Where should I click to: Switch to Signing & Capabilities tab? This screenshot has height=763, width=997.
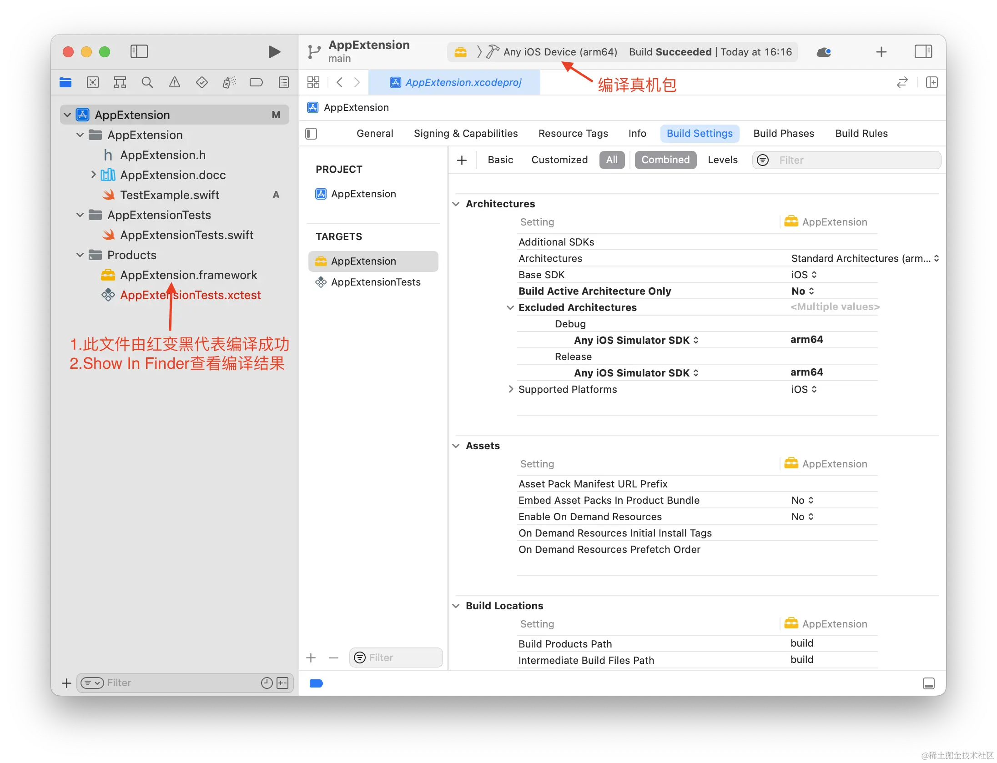(x=465, y=134)
